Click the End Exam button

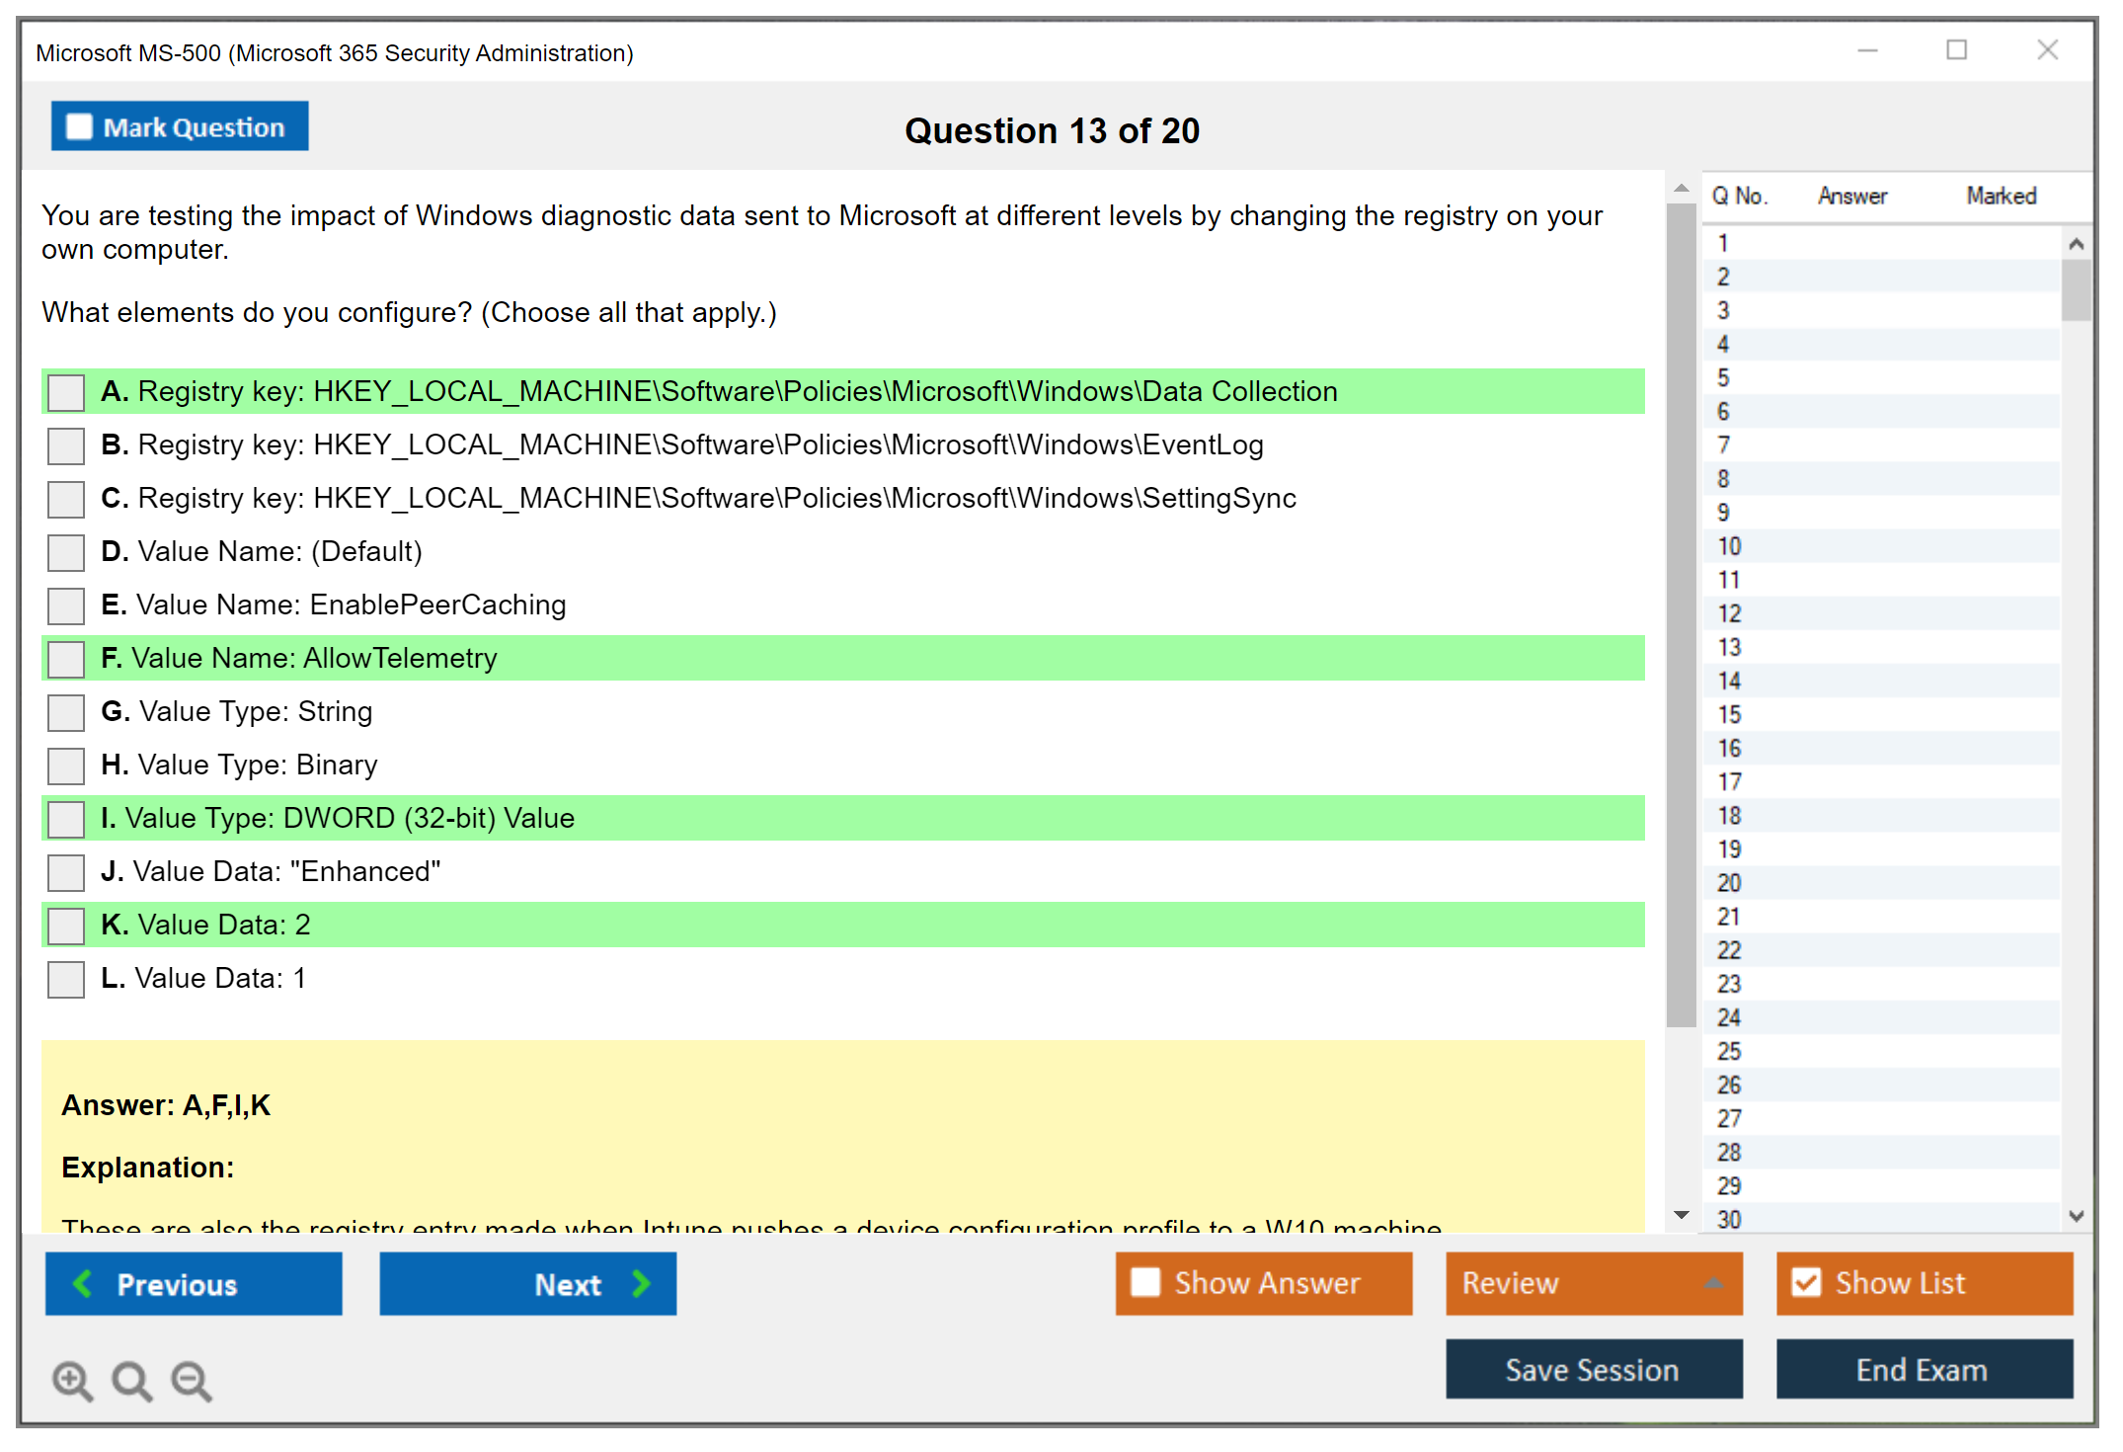click(1923, 1370)
